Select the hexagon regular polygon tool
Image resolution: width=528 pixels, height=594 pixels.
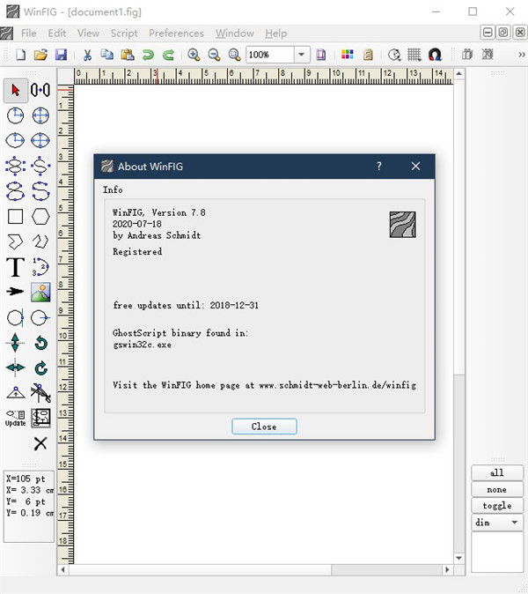[x=40, y=216]
